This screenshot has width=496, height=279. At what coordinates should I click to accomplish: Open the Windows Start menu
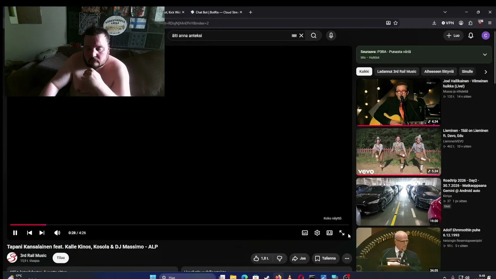pyautogui.click(x=153, y=277)
